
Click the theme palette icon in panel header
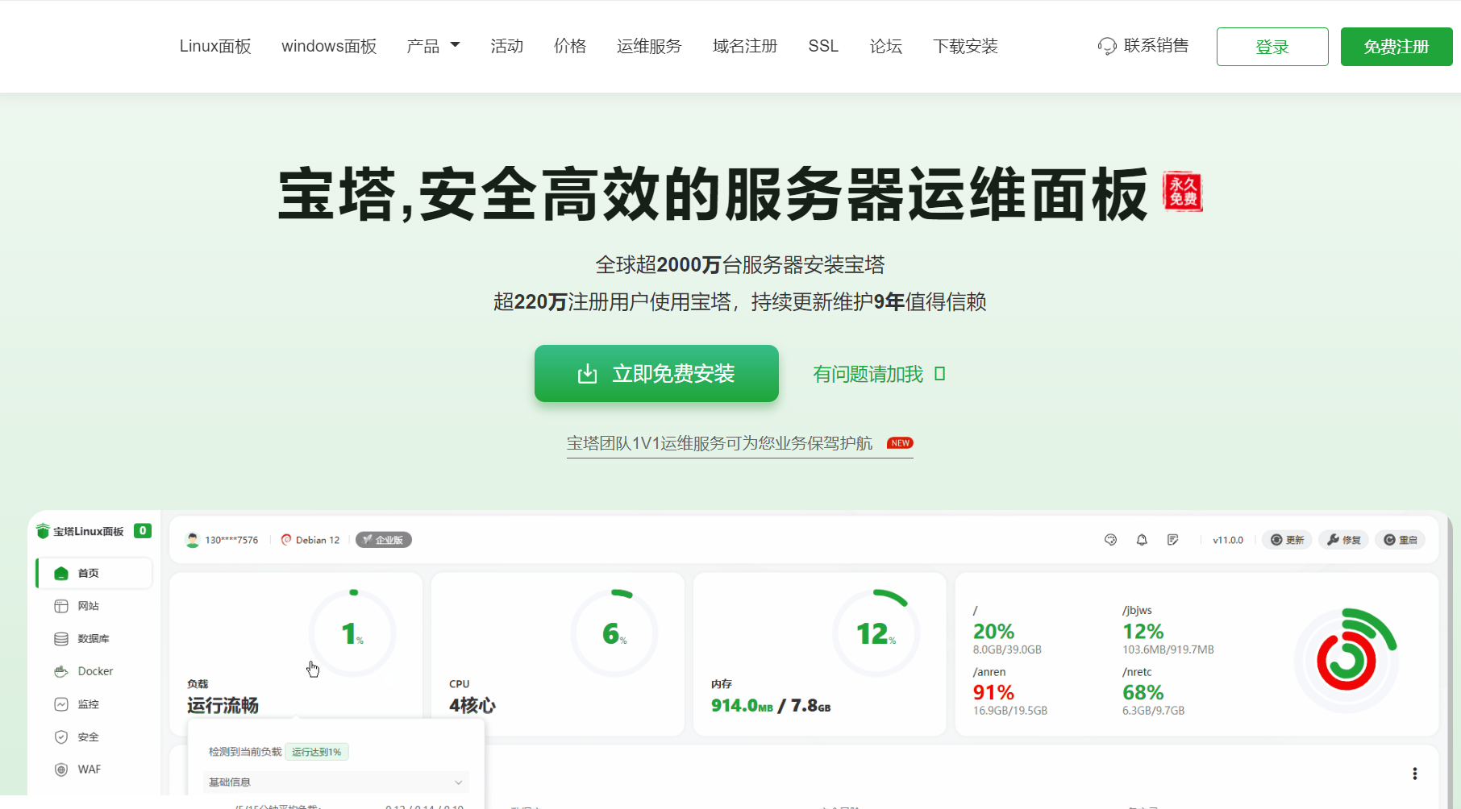[x=1110, y=540]
